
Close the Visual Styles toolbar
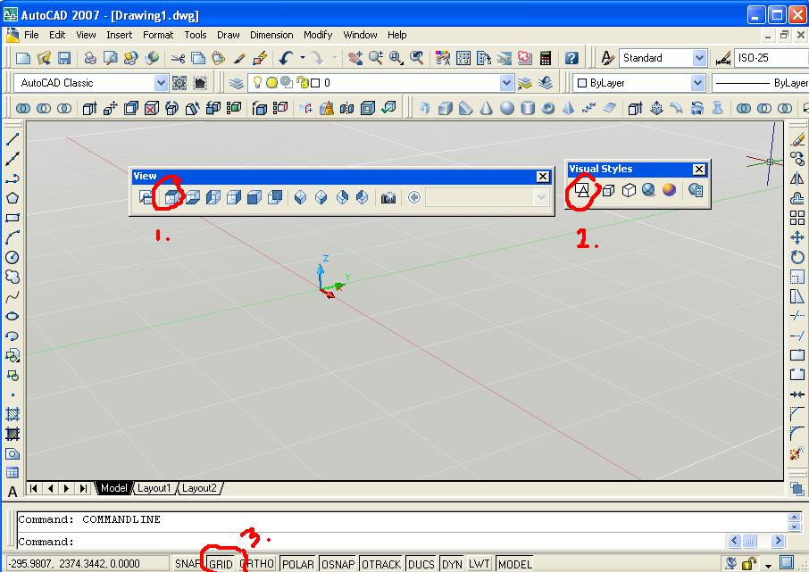[698, 170]
